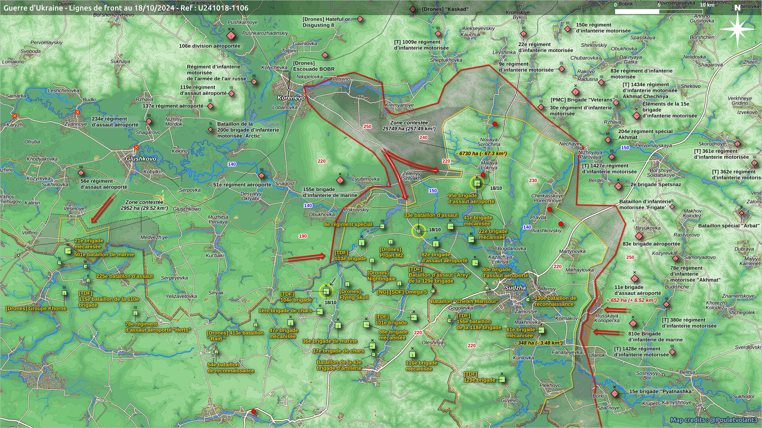Click the 1ère brigade de chars square marker
The image size is (762, 428).
[x=320, y=312]
